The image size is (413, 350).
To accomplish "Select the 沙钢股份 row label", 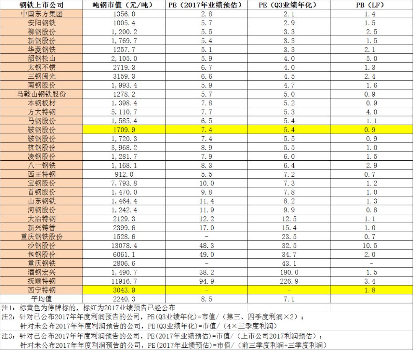I will click(41, 245).
